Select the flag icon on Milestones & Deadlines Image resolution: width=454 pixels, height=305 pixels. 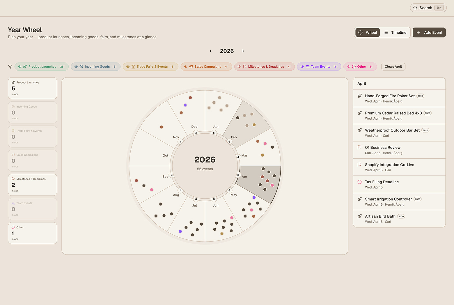click(244, 67)
